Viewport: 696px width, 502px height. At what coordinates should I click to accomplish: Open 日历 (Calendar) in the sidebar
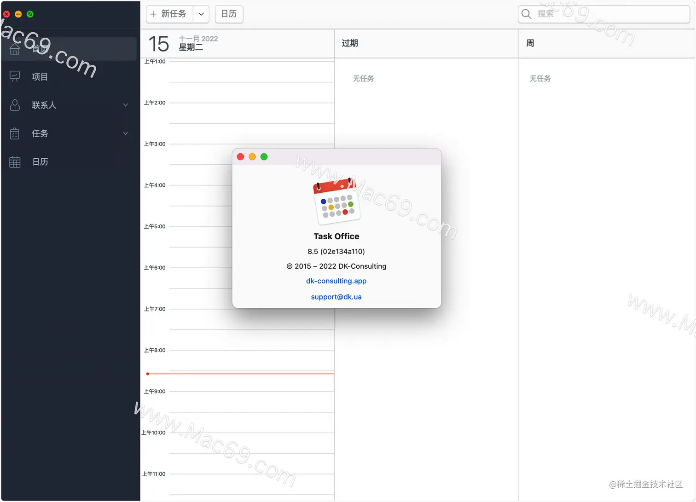point(70,162)
